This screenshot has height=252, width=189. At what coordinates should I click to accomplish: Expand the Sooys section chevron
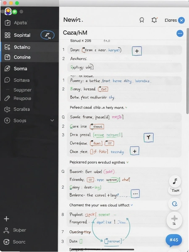(52, 120)
